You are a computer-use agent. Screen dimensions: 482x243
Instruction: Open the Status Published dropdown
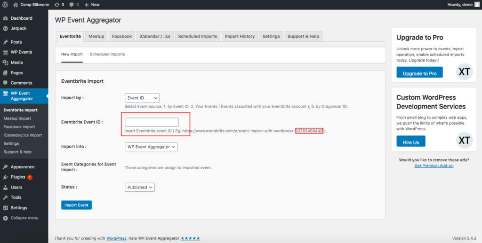[x=139, y=187]
